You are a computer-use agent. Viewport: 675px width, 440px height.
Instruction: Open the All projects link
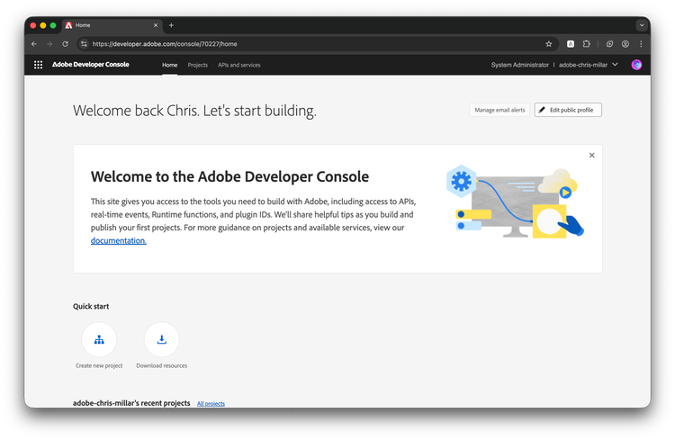211,404
